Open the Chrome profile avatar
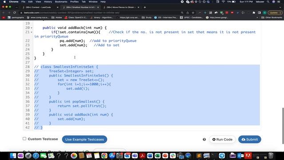The width and height of the screenshot is (284, 160). tap(264, 13)
